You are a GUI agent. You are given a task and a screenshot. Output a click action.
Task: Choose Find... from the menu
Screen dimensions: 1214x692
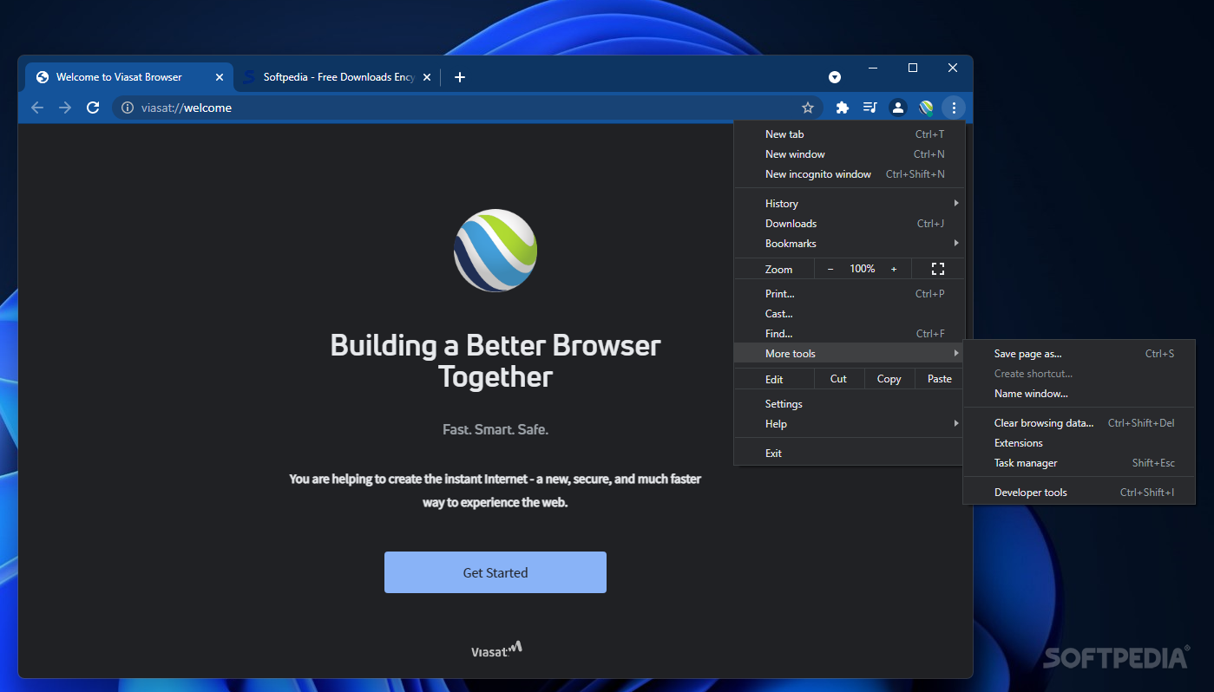click(850, 334)
